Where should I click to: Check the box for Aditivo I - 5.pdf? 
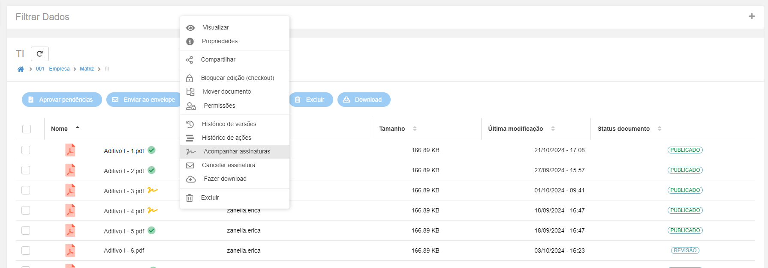click(26, 230)
